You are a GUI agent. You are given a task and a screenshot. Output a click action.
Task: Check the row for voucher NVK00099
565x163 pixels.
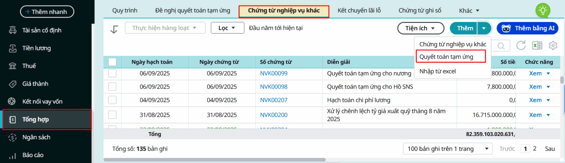112,73
